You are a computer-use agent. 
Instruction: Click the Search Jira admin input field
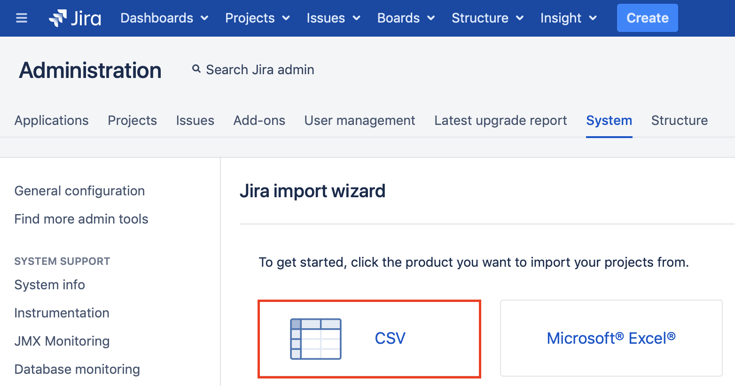coord(259,69)
